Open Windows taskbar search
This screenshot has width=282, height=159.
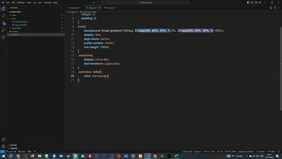pos(11,156)
